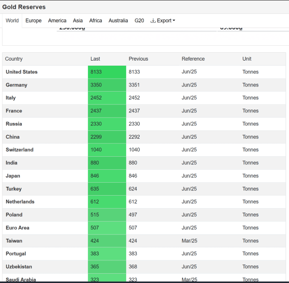Click the green 635 Last value for Turkey
Image resolution: width=289 pixels, height=283 pixels.
coord(107,189)
